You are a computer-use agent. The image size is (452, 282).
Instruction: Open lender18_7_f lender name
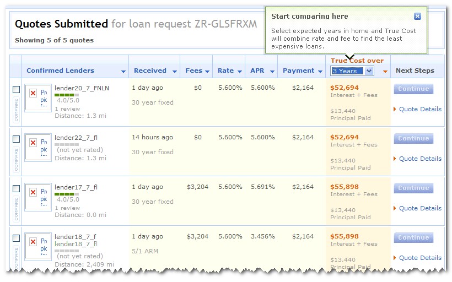(x=75, y=237)
